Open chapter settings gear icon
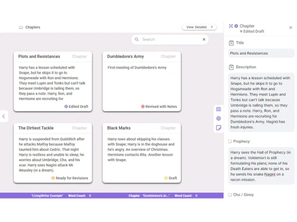The width and height of the screenshot is (297, 222). [x=236, y=26]
